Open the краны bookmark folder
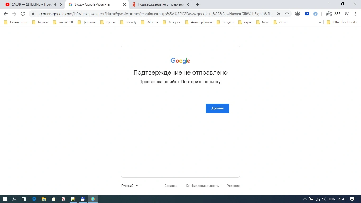361x203 pixels. 108,22
